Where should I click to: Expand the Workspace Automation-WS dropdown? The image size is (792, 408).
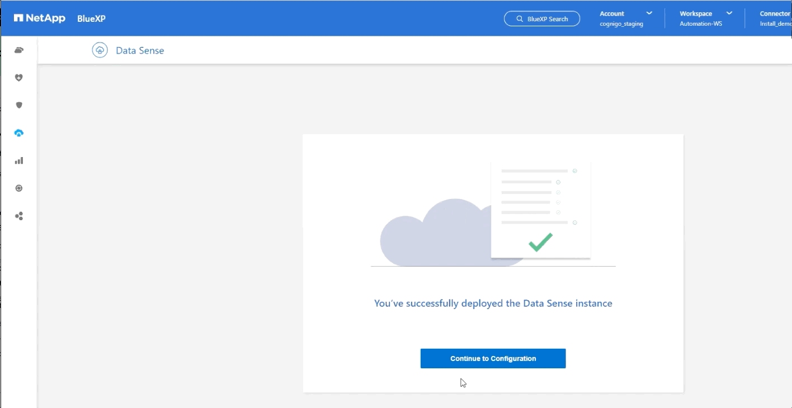tap(705, 18)
